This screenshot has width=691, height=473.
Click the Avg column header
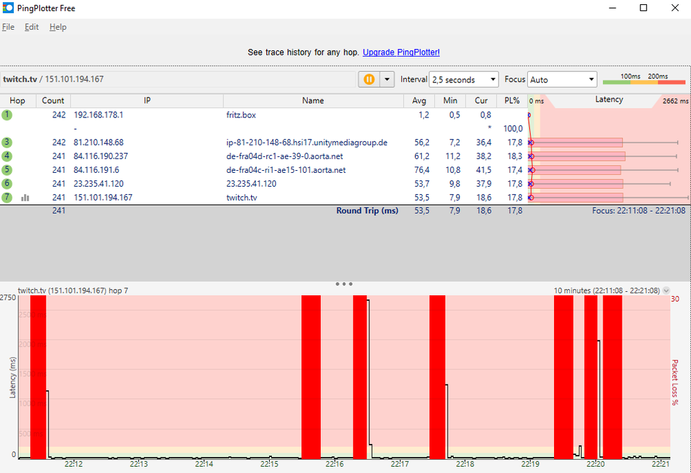(x=418, y=100)
